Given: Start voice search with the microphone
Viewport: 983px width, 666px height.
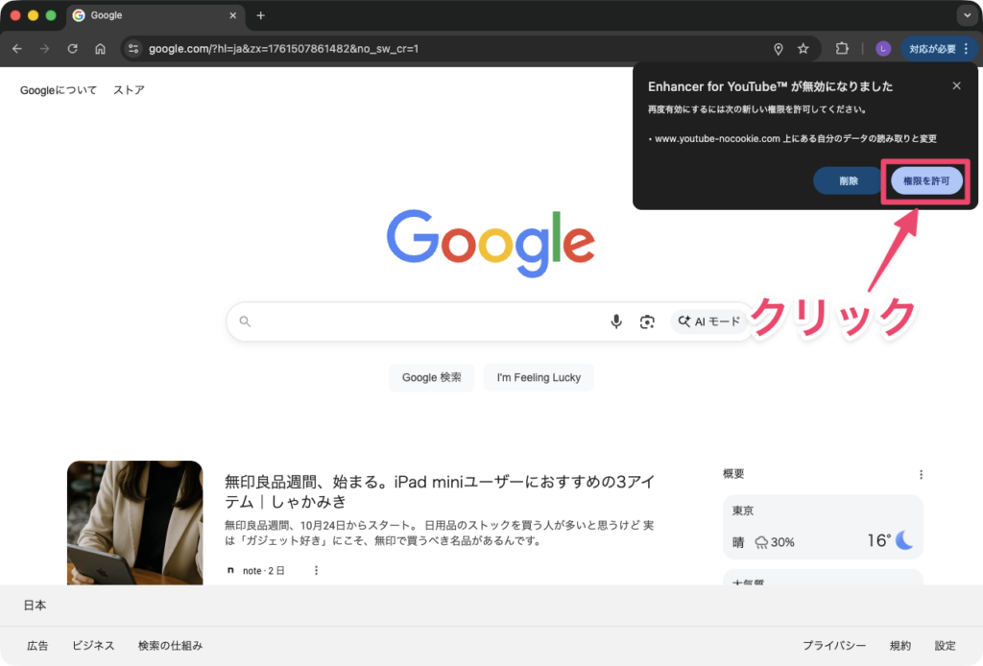Looking at the screenshot, I should [x=616, y=321].
